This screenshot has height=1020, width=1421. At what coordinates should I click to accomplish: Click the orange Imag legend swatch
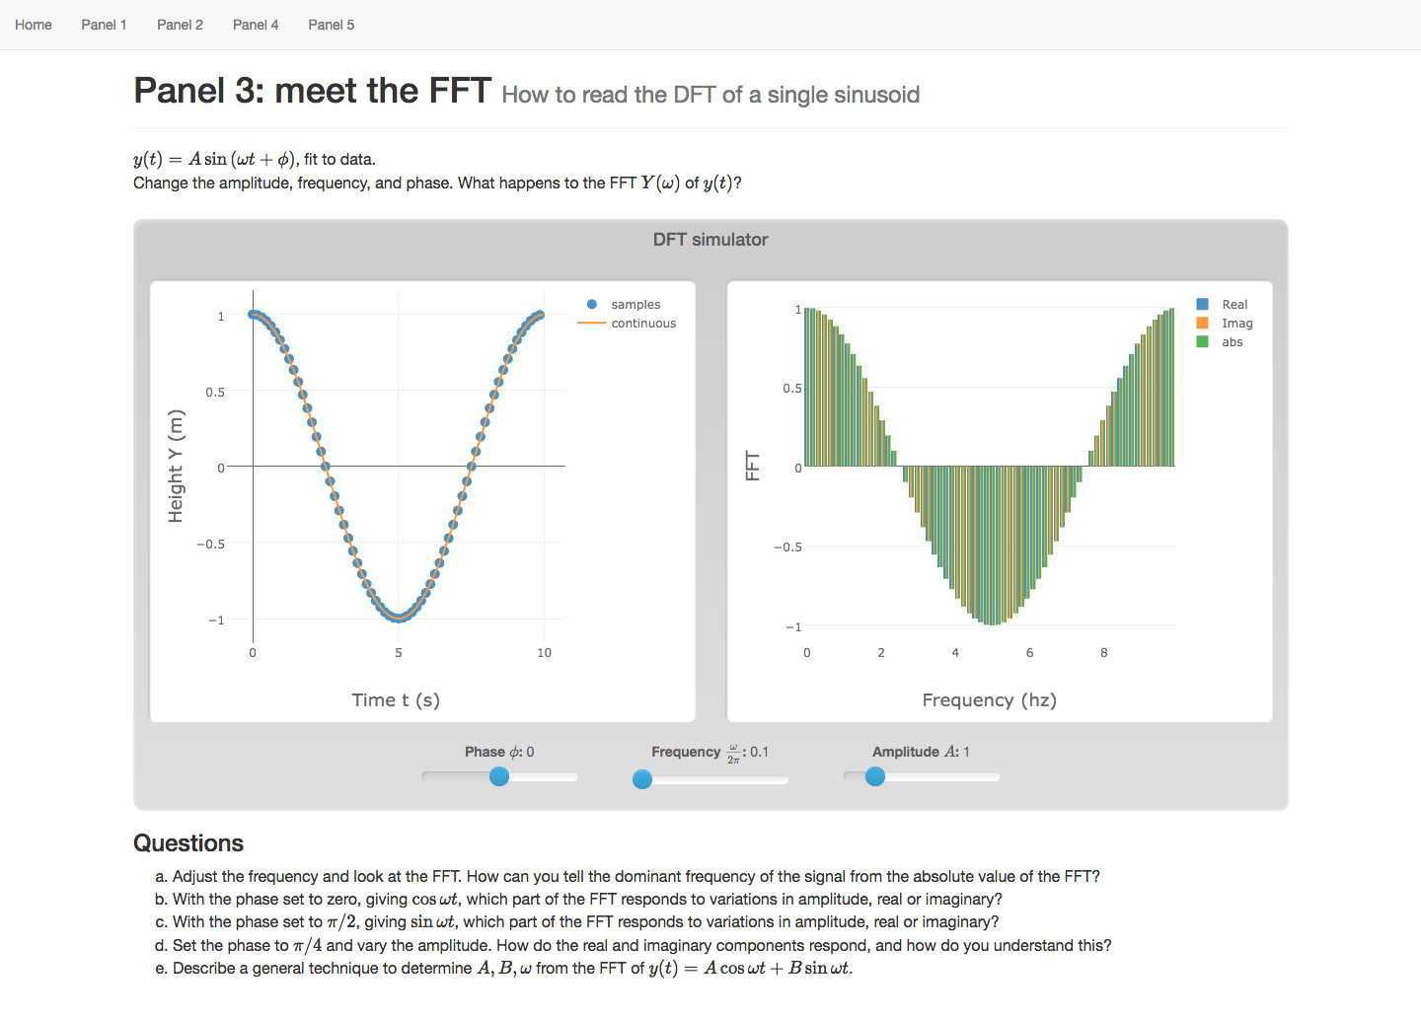1202,324
